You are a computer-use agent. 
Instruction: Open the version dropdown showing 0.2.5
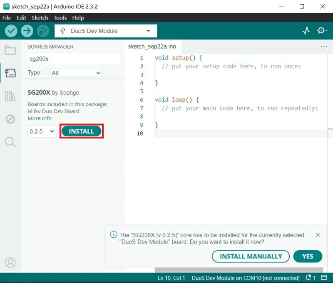(42, 131)
